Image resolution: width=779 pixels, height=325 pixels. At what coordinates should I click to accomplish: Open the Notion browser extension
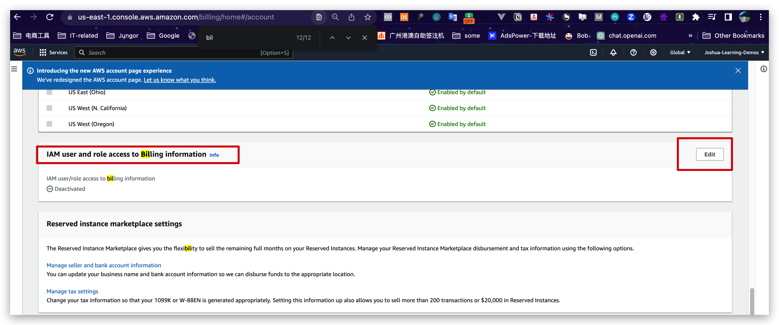[x=518, y=17]
